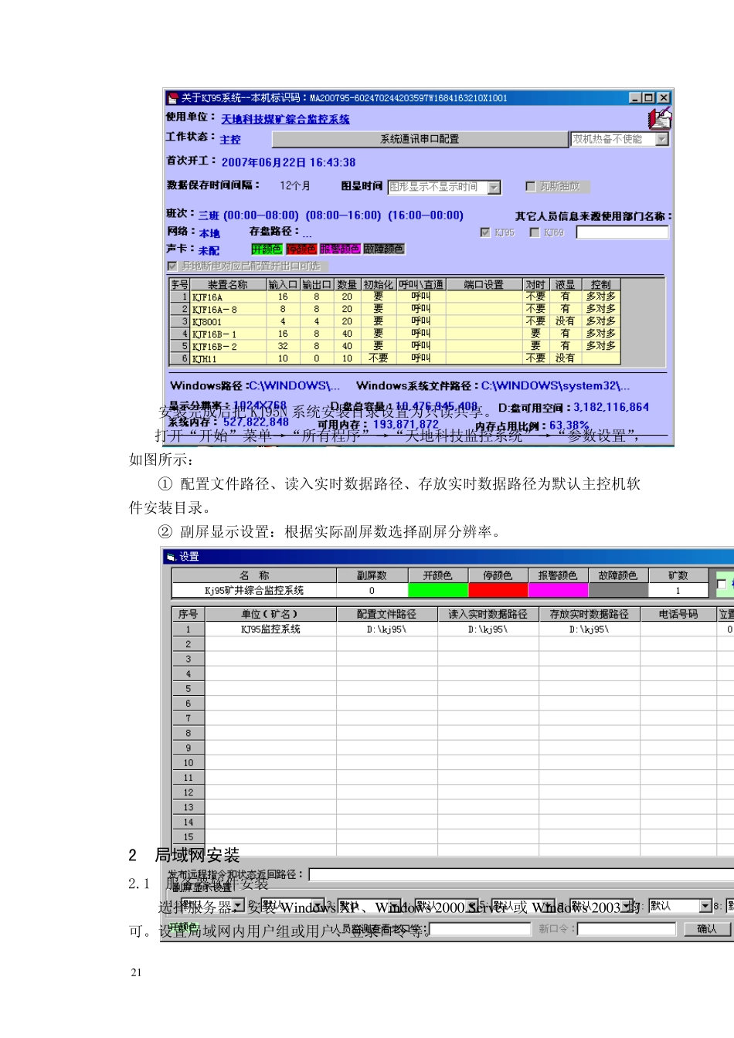Open the seventh 默认 secondary display dropdown
734x1038 pixels.
click(705, 905)
